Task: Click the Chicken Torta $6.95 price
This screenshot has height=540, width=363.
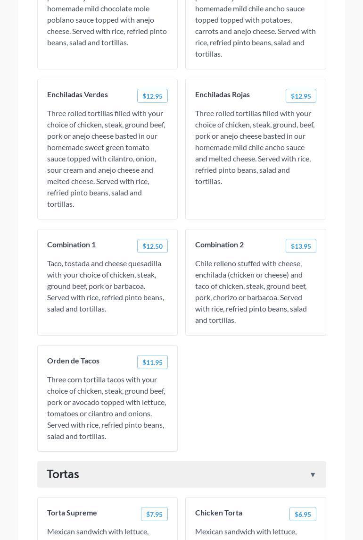Action: [x=303, y=515]
